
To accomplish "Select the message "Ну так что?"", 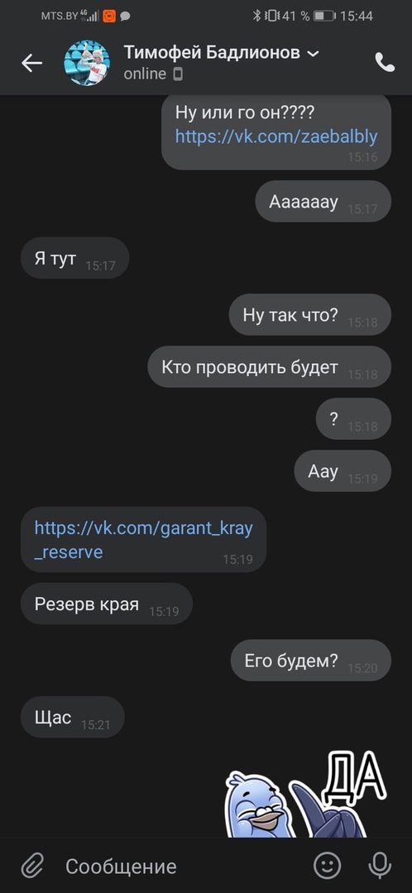I will [x=310, y=314].
